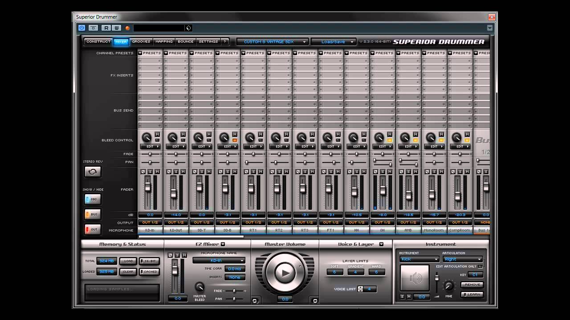Image resolution: width=570 pixels, height=320 pixels.
Task: Toggle the BUS show/hide button
Action: (93, 214)
